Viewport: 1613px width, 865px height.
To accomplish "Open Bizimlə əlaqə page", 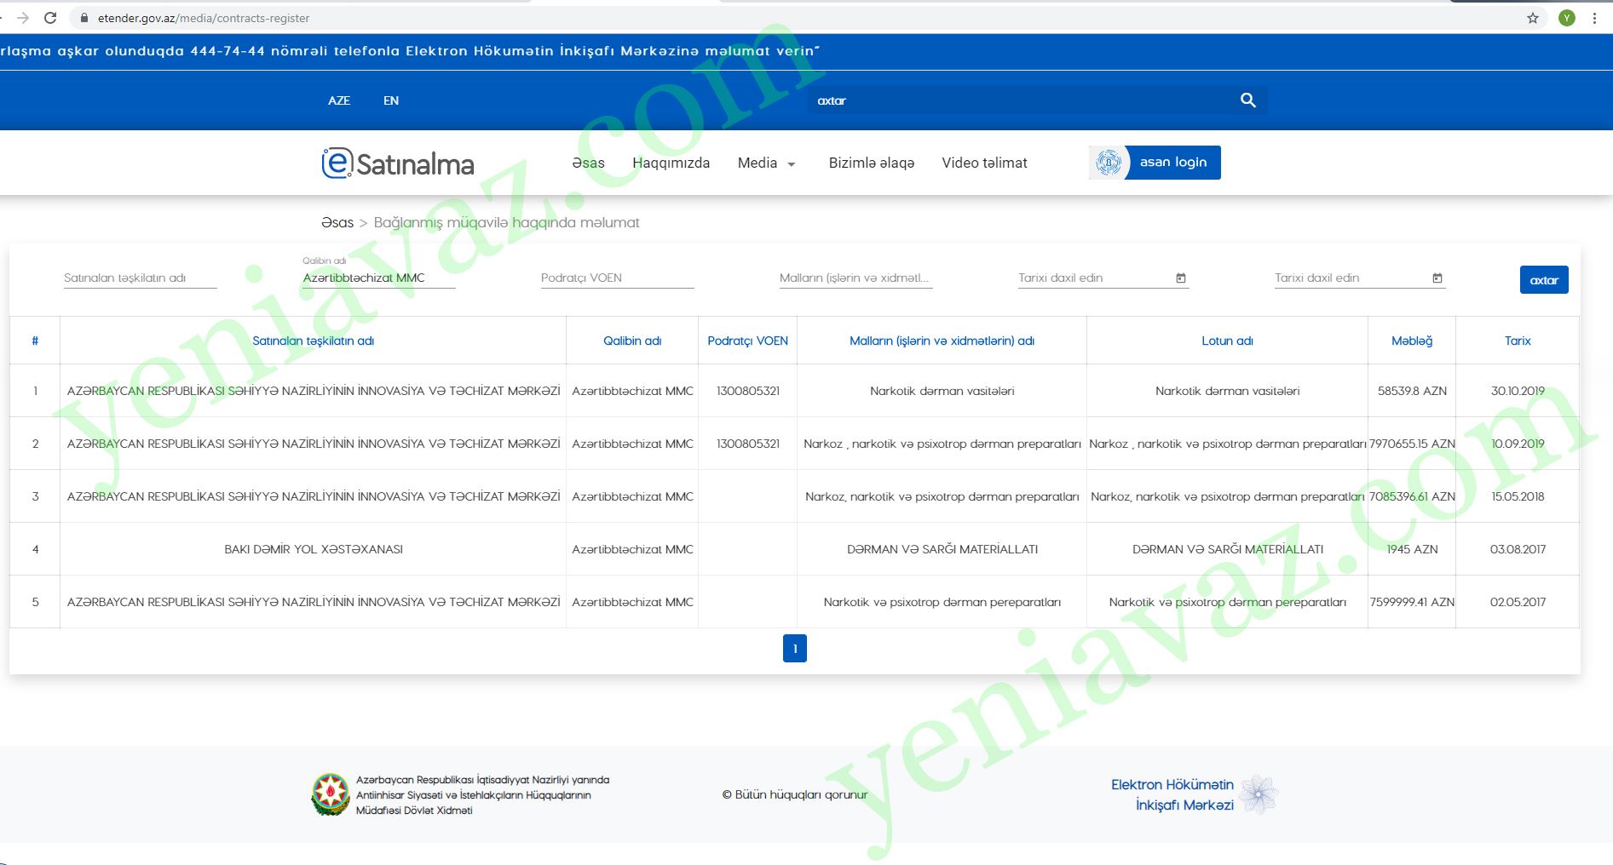I will tap(872, 163).
